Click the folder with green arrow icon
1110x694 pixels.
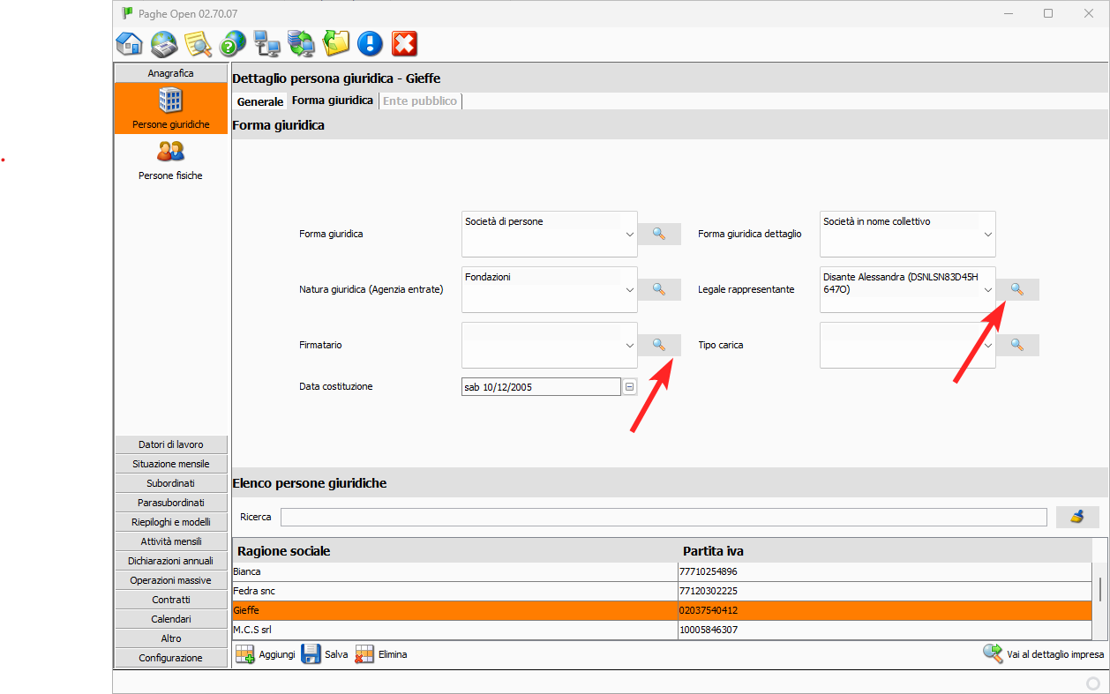tap(335, 43)
